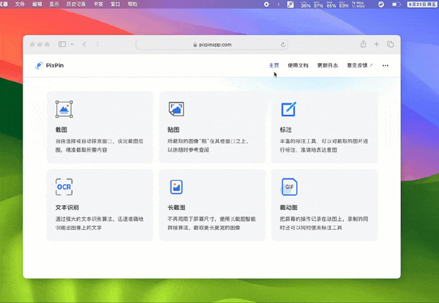Open the 窗口 window menu
This screenshot has width=439, height=303.
115,4
